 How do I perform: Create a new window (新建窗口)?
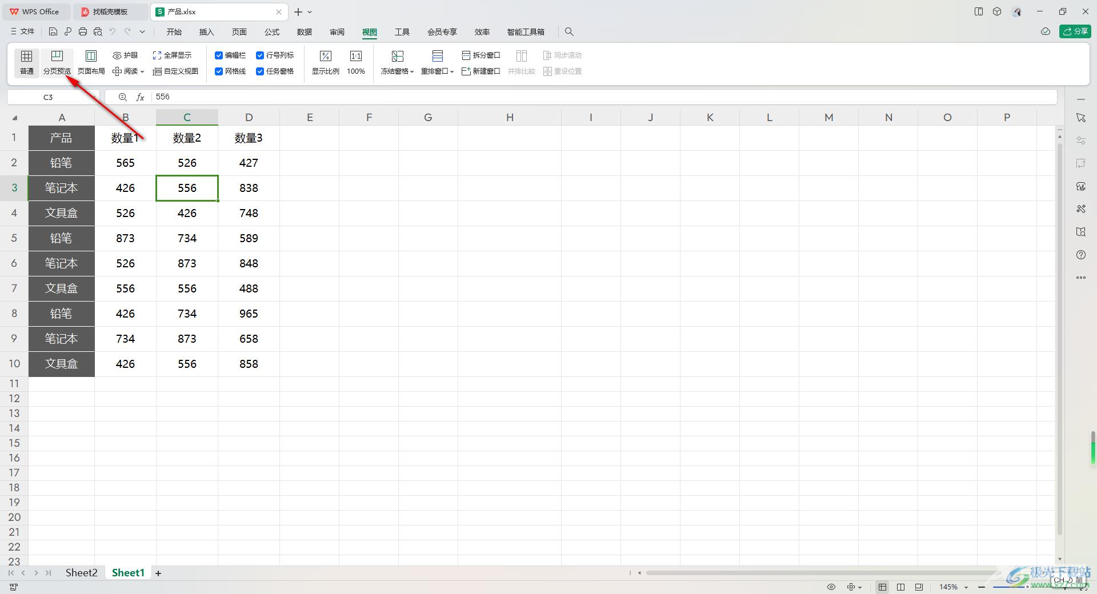[x=481, y=71]
